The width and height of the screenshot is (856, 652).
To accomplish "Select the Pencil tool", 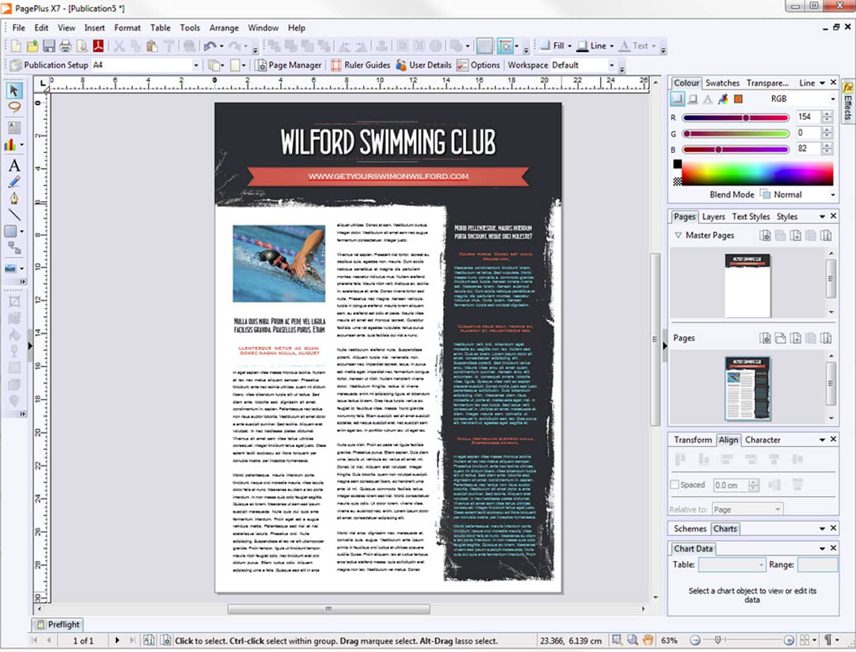I will click(x=14, y=182).
